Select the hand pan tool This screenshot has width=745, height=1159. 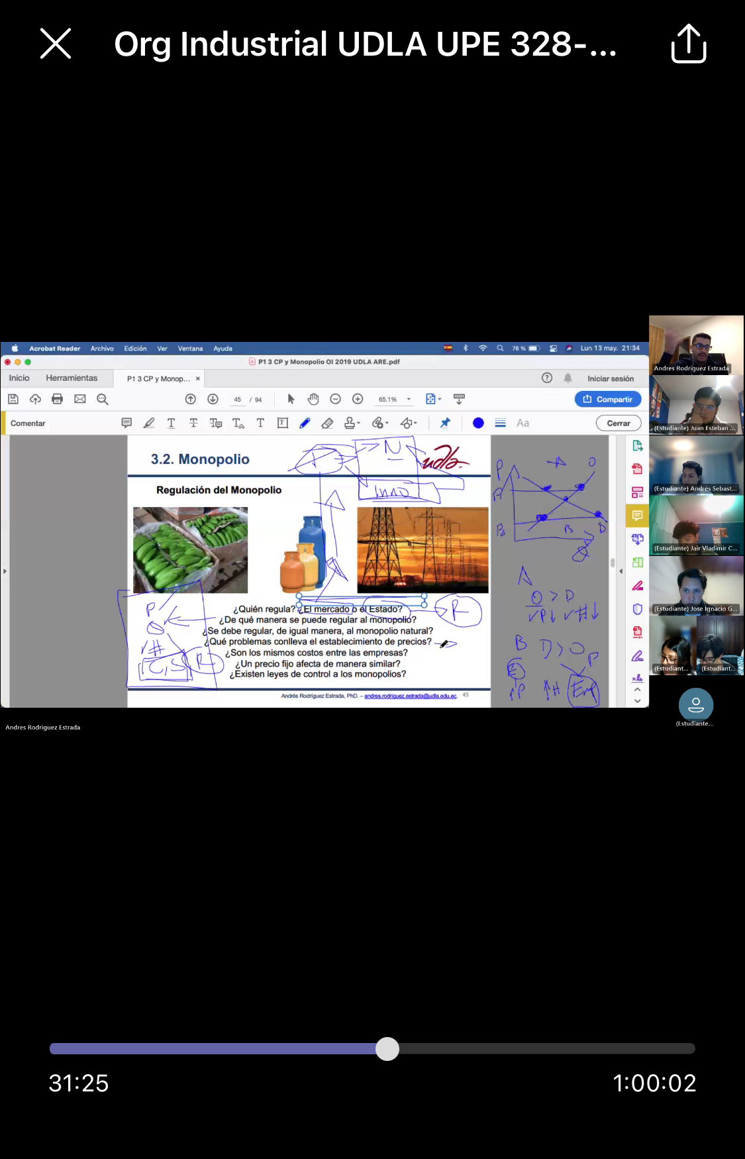313,399
